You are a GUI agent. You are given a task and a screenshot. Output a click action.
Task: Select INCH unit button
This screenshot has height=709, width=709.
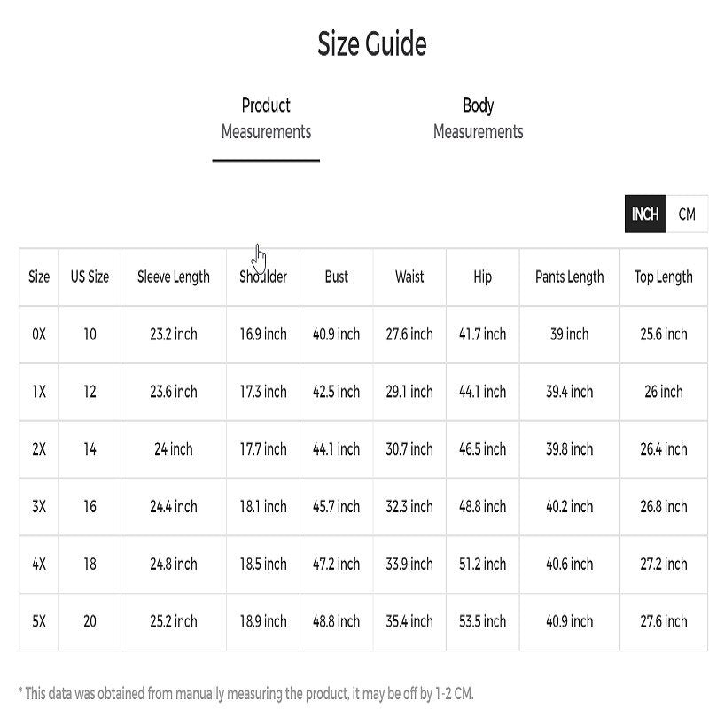pyautogui.click(x=645, y=214)
